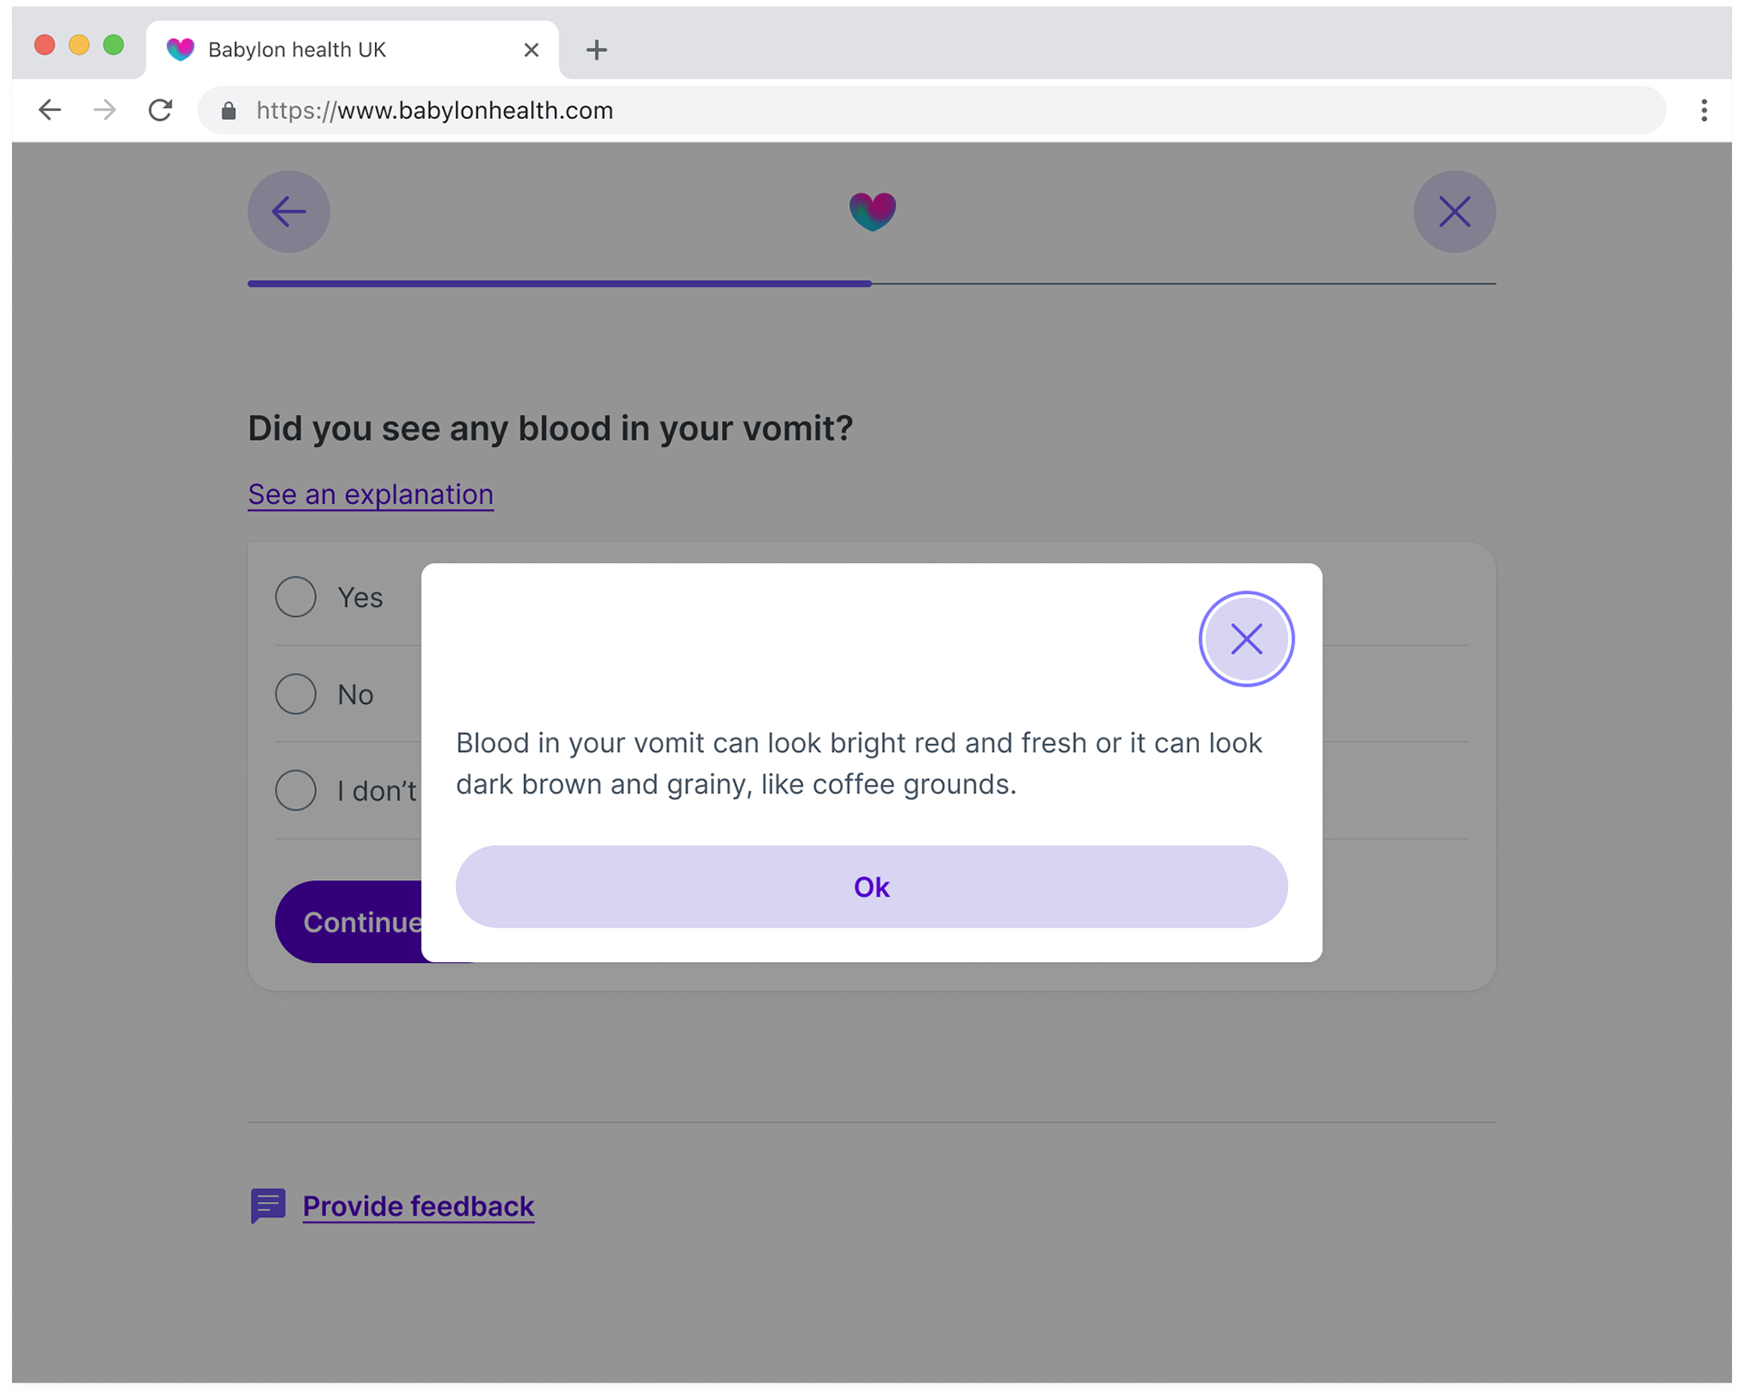Screen dimensions: 1744x1400
Task: Reload the page
Action: [161, 110]
